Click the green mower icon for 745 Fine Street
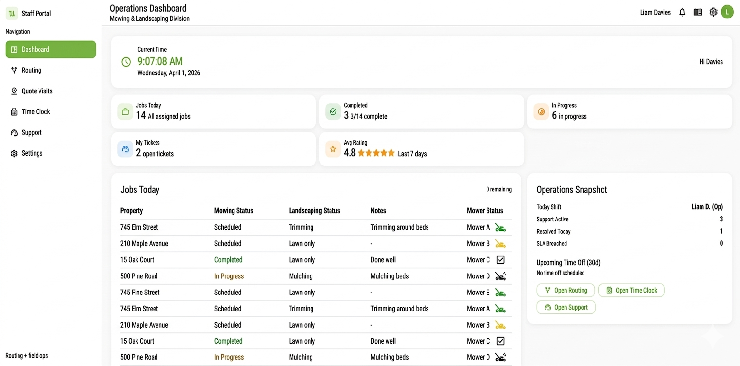Image resolution: width=740 pixels, height=366 pixels. point(501,292)
